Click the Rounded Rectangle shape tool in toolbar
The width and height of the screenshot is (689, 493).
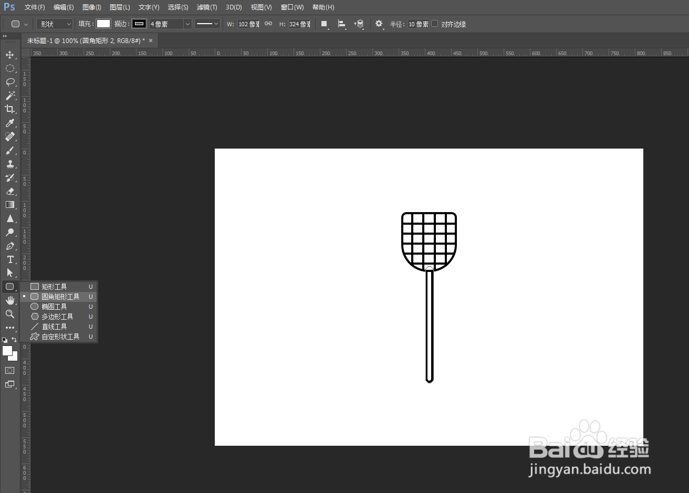[x=10, y=287]
